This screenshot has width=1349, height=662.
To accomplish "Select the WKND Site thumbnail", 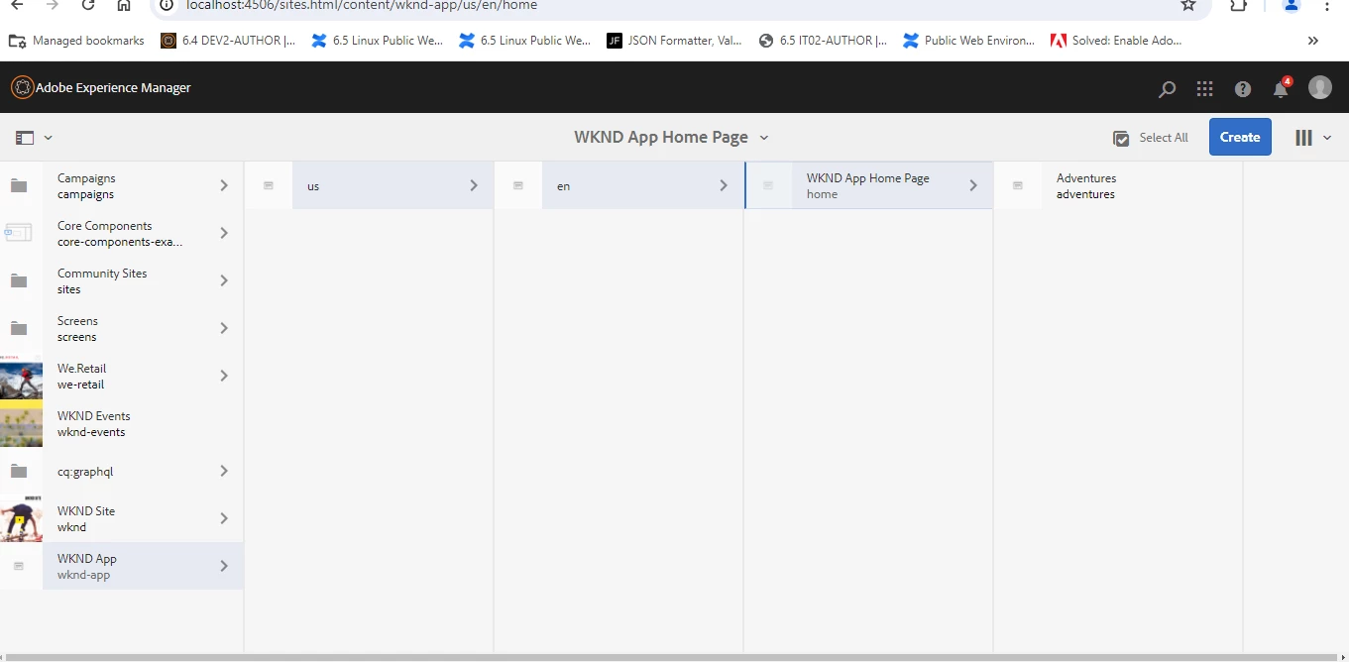I will coord(21,518).
